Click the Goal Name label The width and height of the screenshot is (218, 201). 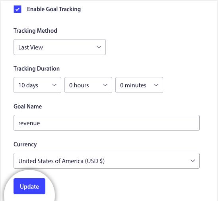click(x=28, y=106)
